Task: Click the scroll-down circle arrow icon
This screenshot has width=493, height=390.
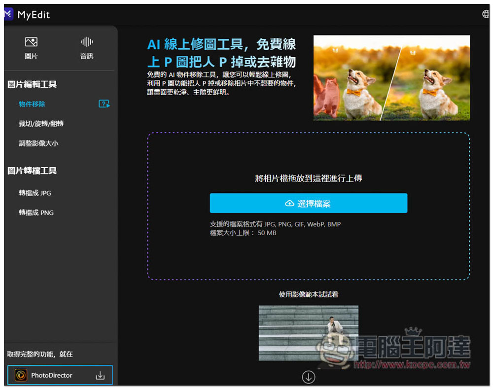Action: [309, 377]
